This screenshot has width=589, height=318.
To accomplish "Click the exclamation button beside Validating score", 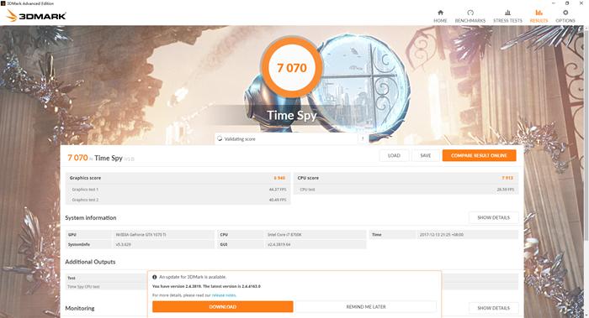I will coord(363,138).
